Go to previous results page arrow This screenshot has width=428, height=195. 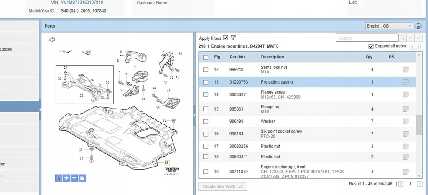tap(401, 184)
